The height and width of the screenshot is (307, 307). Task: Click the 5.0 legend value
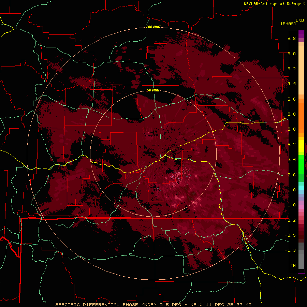point(292,129)
